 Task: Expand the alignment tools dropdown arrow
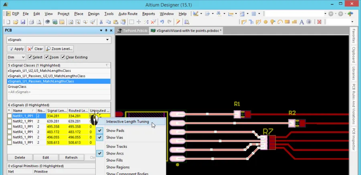[213, 14]
